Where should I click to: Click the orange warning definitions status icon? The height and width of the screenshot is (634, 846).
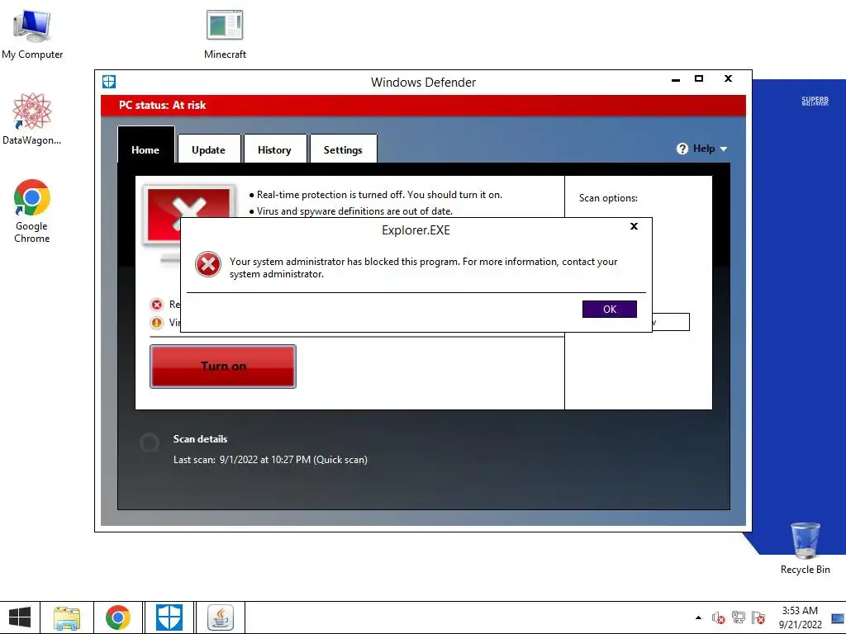click(x=156, y=323)
